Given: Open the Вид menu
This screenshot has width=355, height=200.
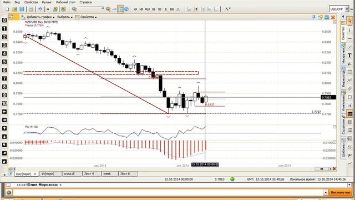Looking at the screenshot, I should 17,2.
